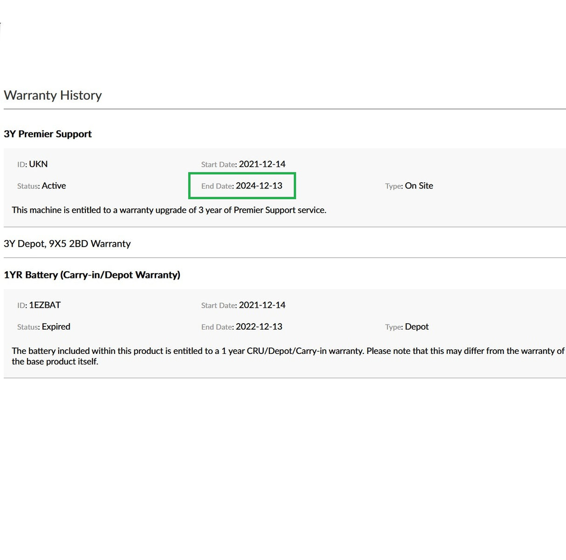Click the Warranty History heading
Screen dimensions: 566x560
point(53,95)
